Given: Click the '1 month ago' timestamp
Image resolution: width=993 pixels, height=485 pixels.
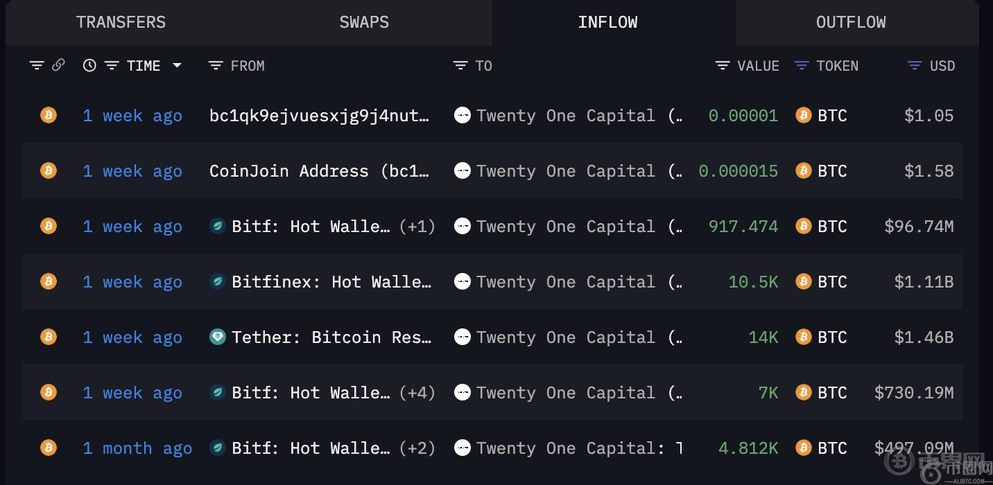Looking at the screenshot, I should coord(137,448).
